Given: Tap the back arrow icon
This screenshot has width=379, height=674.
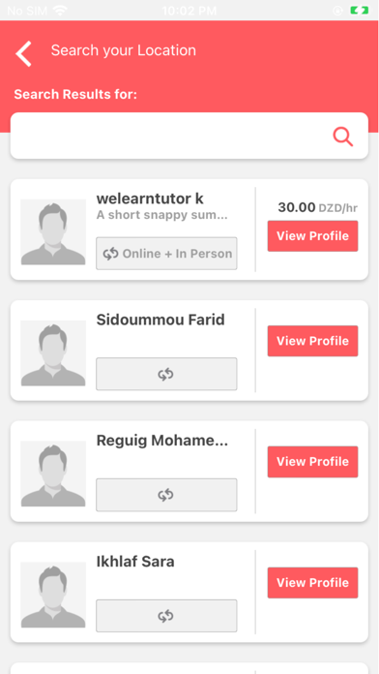Looking at the screenshot, I should click(24, 53).
